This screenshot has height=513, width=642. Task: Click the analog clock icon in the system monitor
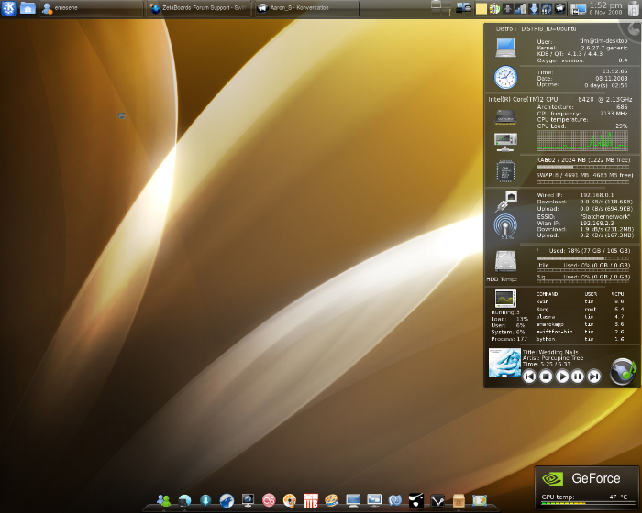click(x=505, y=77)
